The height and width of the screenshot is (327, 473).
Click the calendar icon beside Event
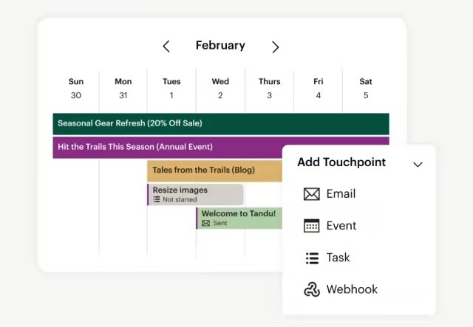[311, 226]
